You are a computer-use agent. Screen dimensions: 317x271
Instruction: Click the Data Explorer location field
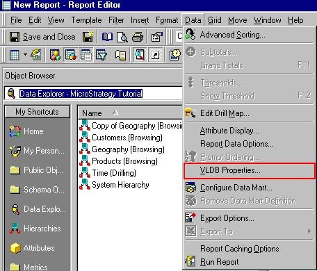[94, 94]
